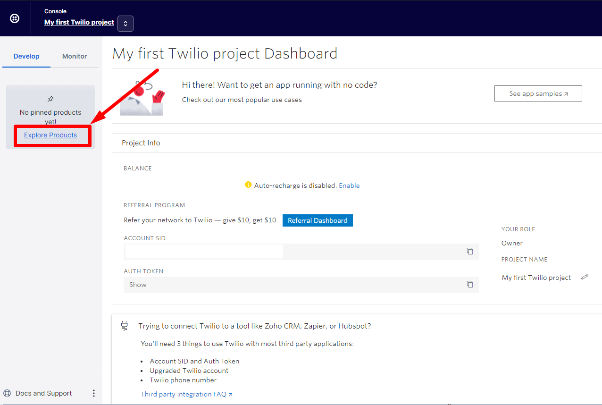
Task: Open the My first Twilio project link
Action: coord(79,22)
